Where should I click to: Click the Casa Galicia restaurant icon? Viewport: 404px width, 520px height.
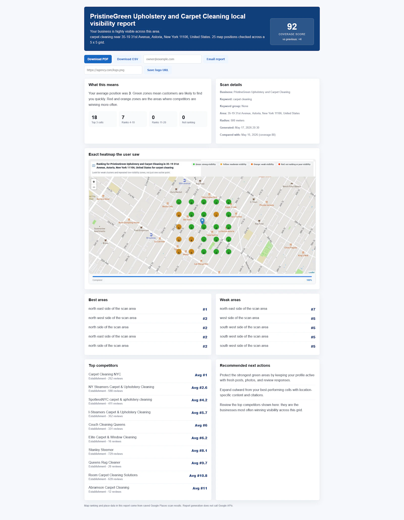click(x=212, y=232)
